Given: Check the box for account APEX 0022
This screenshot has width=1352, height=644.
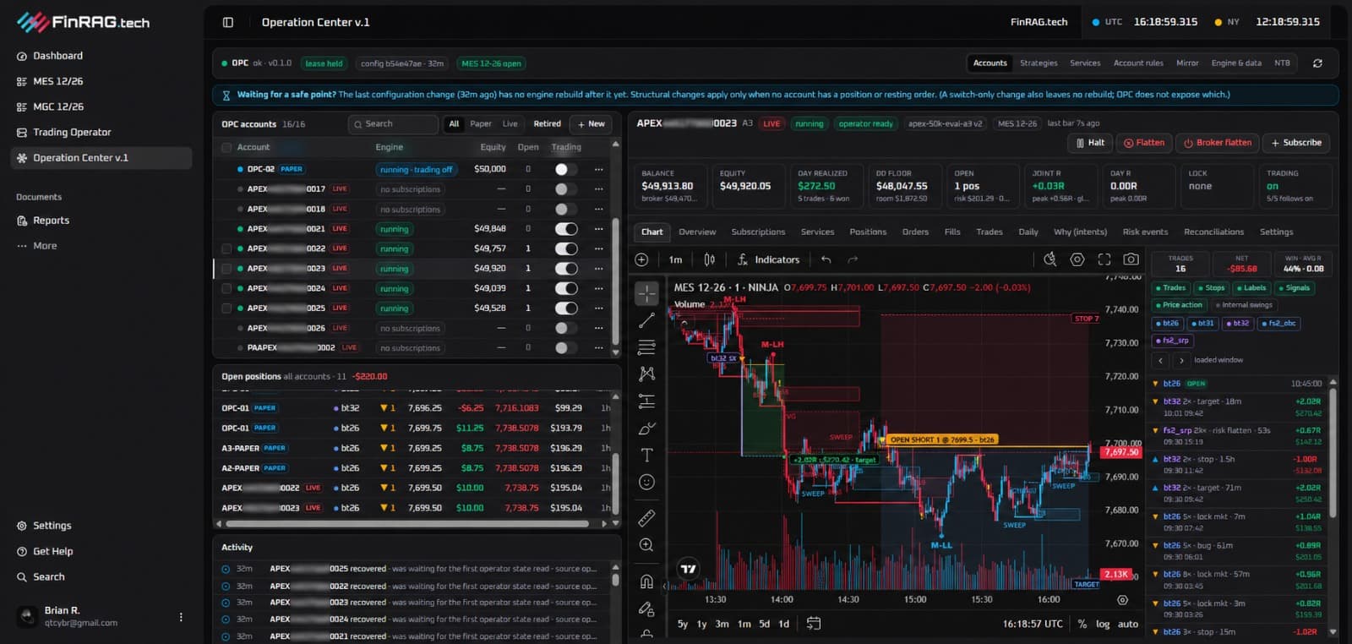Looking at the screenshot, I should point(226,248).
